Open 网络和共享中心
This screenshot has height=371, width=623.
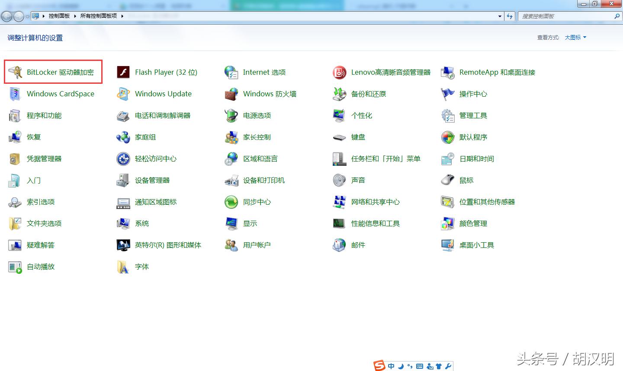click(x=375, y=202)
